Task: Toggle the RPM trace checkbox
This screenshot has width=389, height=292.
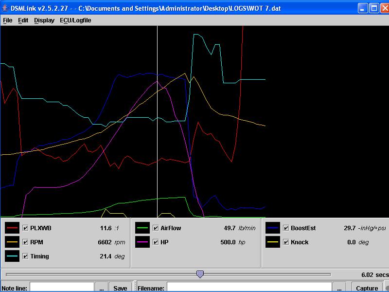Action: point(25,242)
